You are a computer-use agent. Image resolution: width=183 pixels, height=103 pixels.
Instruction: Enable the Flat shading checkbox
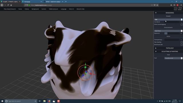pos(182,42)
